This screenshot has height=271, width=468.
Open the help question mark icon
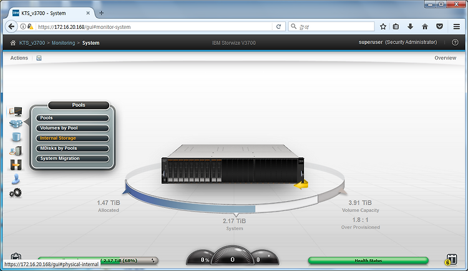click(455, 42)
